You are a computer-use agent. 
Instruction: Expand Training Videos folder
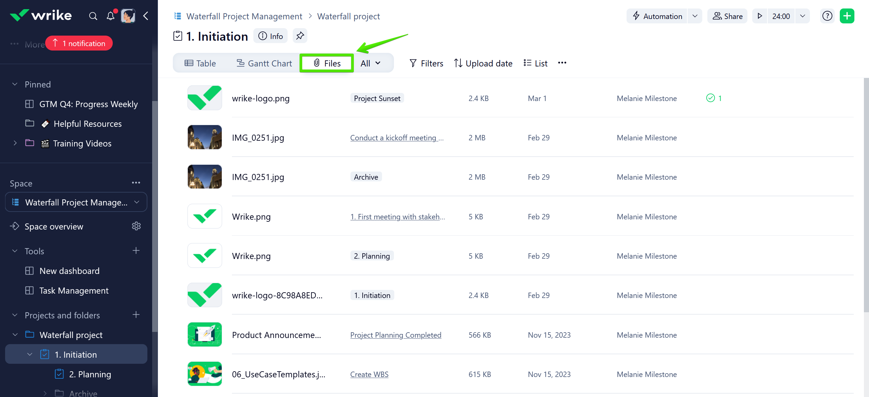coord(15,143)
